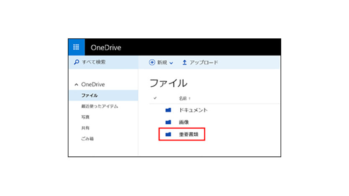Select OneDrive heading in sidebar

(x=93, y=85)
